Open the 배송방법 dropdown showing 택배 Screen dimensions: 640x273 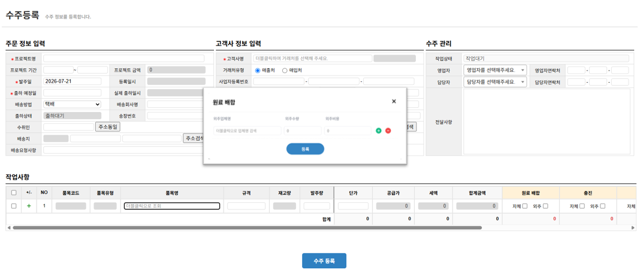click(73, 104)
